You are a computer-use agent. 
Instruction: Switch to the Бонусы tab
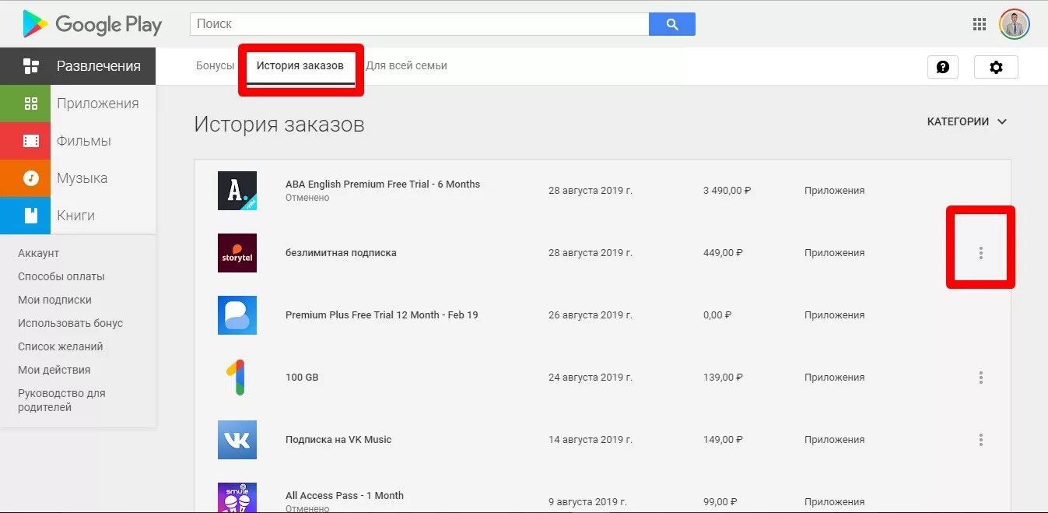tap(215, 66)
